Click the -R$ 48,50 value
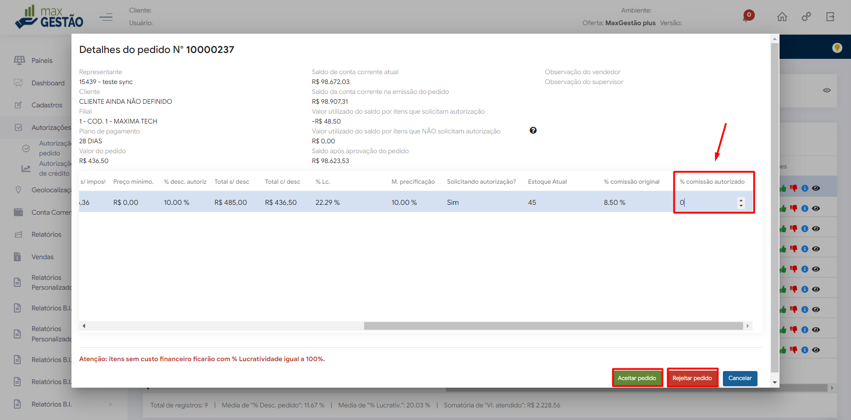Screen dimensions: 851x420 tap(326, 121)
